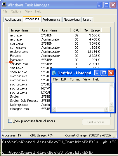Viewport: 118px width, 156px height.
Task: Select the Far.exe process
Action: pos(59,56)
